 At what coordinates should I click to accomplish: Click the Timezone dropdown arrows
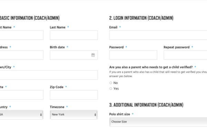[x=95, y=115]
